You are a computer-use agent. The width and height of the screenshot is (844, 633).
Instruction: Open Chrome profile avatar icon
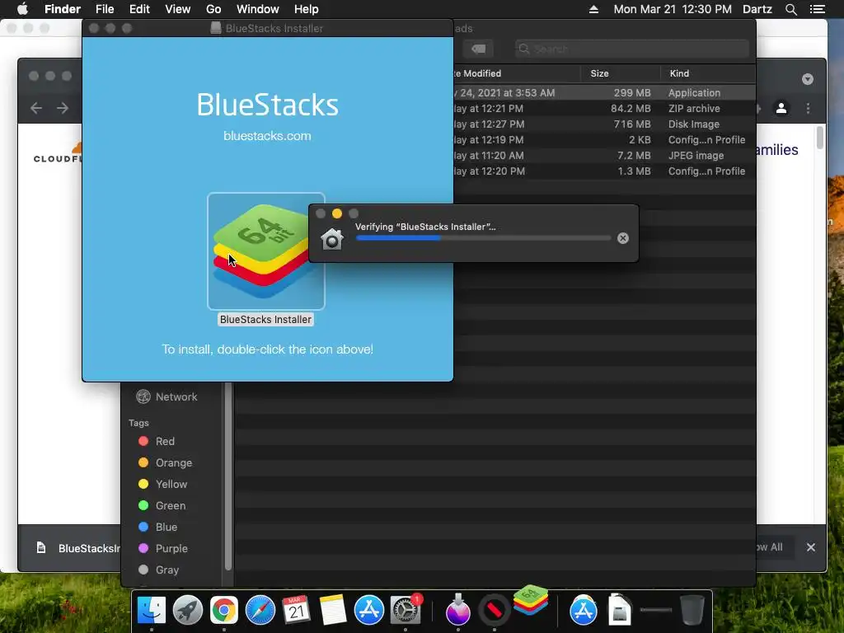[x=781, y=108]
